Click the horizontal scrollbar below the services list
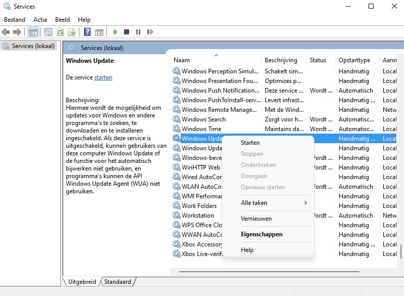Viewport: 404px width, 296px height. [x=268, y=272]
